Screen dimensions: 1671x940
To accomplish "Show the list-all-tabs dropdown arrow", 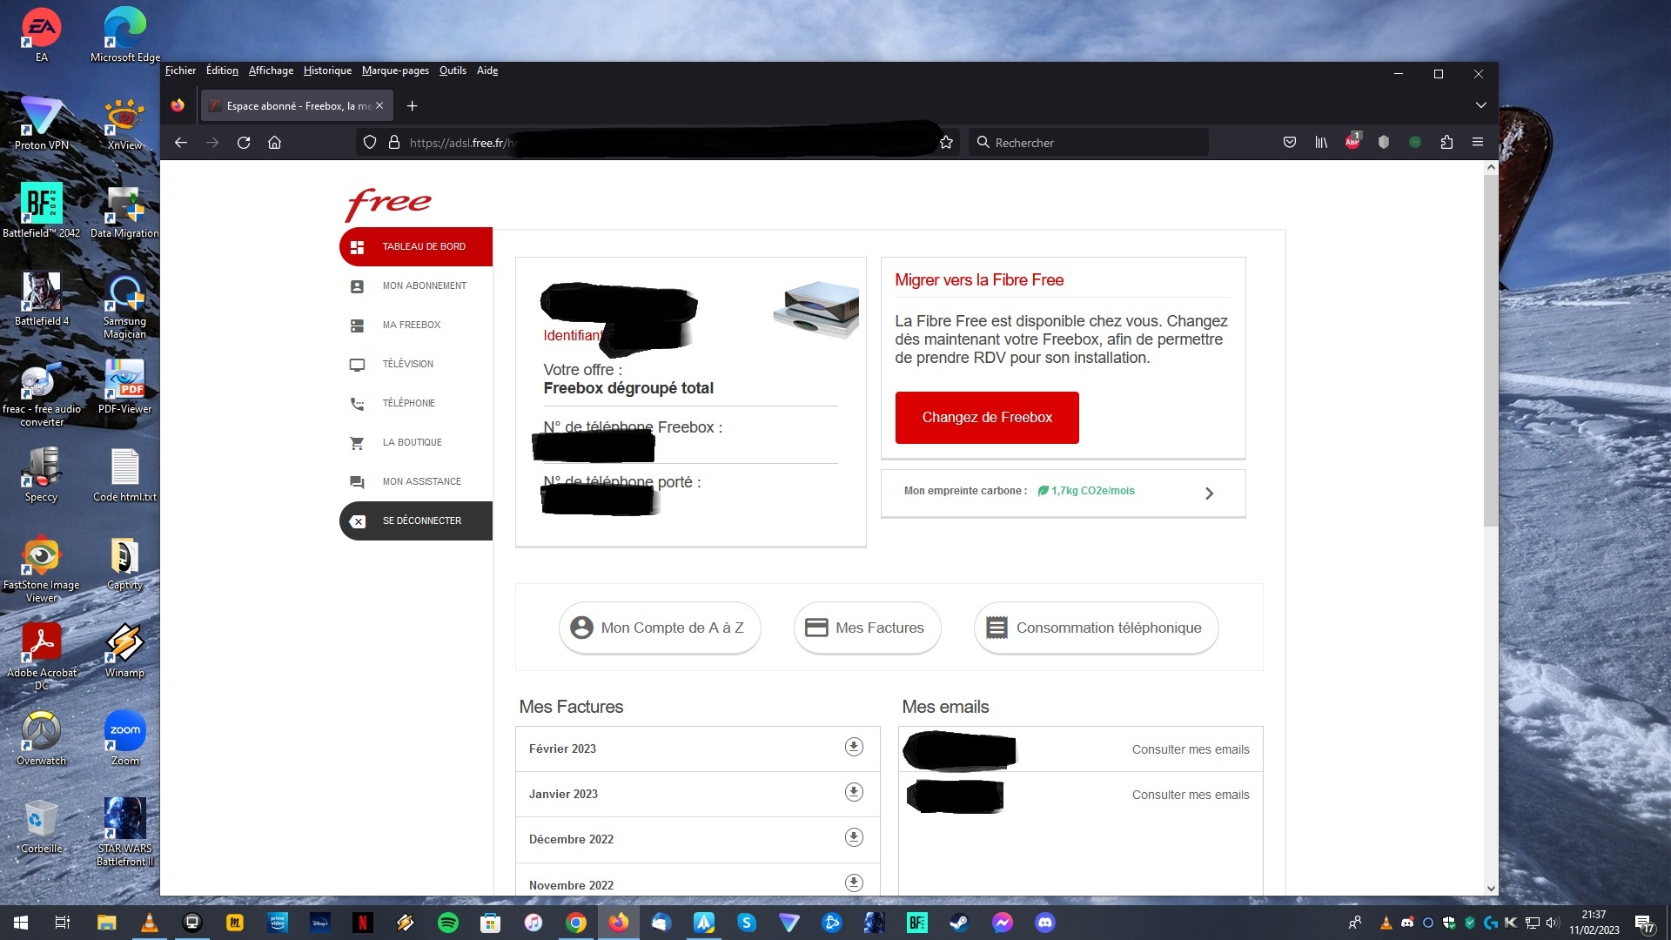I will tap(1480, 105).
